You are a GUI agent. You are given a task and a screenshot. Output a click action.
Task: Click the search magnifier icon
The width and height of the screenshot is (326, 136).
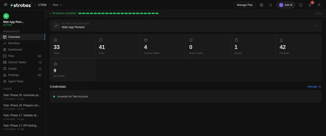click(x=270, y=5)
